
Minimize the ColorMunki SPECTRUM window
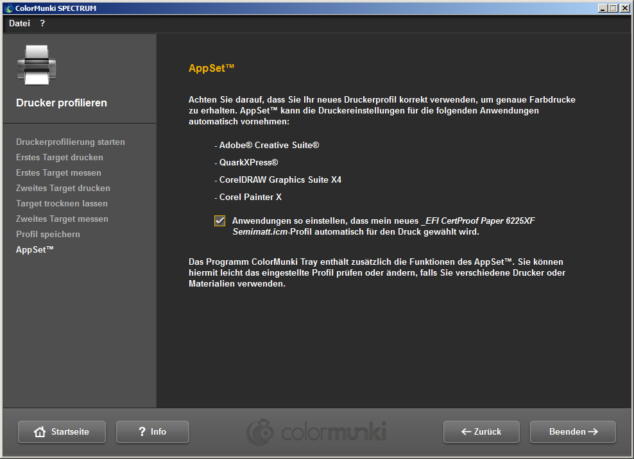tap(603, 8)
